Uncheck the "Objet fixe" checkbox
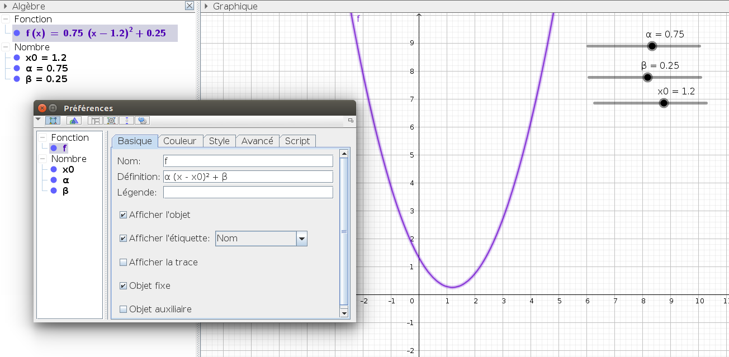Image resolution: width=729 pixels, height=357 pixels. pyautogui.click(x=123, y=285)
